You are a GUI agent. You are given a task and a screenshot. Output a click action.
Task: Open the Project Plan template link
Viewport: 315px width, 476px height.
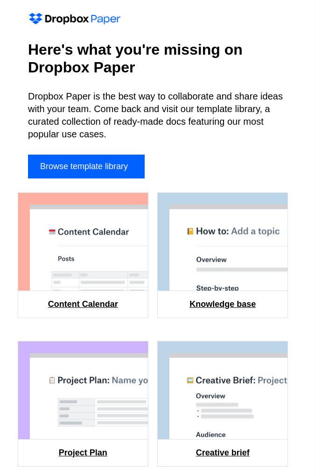pos(83,453)
